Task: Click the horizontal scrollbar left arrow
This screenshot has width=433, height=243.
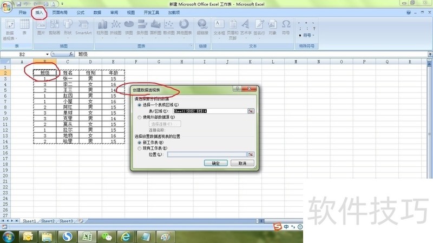Action: pos(261,221)
